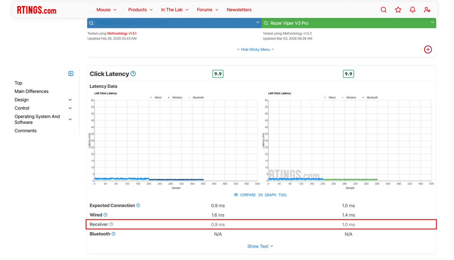The image size is (454, 260).
Task: Expand Operating System And Software section
Action: click(x=70, y=119)
